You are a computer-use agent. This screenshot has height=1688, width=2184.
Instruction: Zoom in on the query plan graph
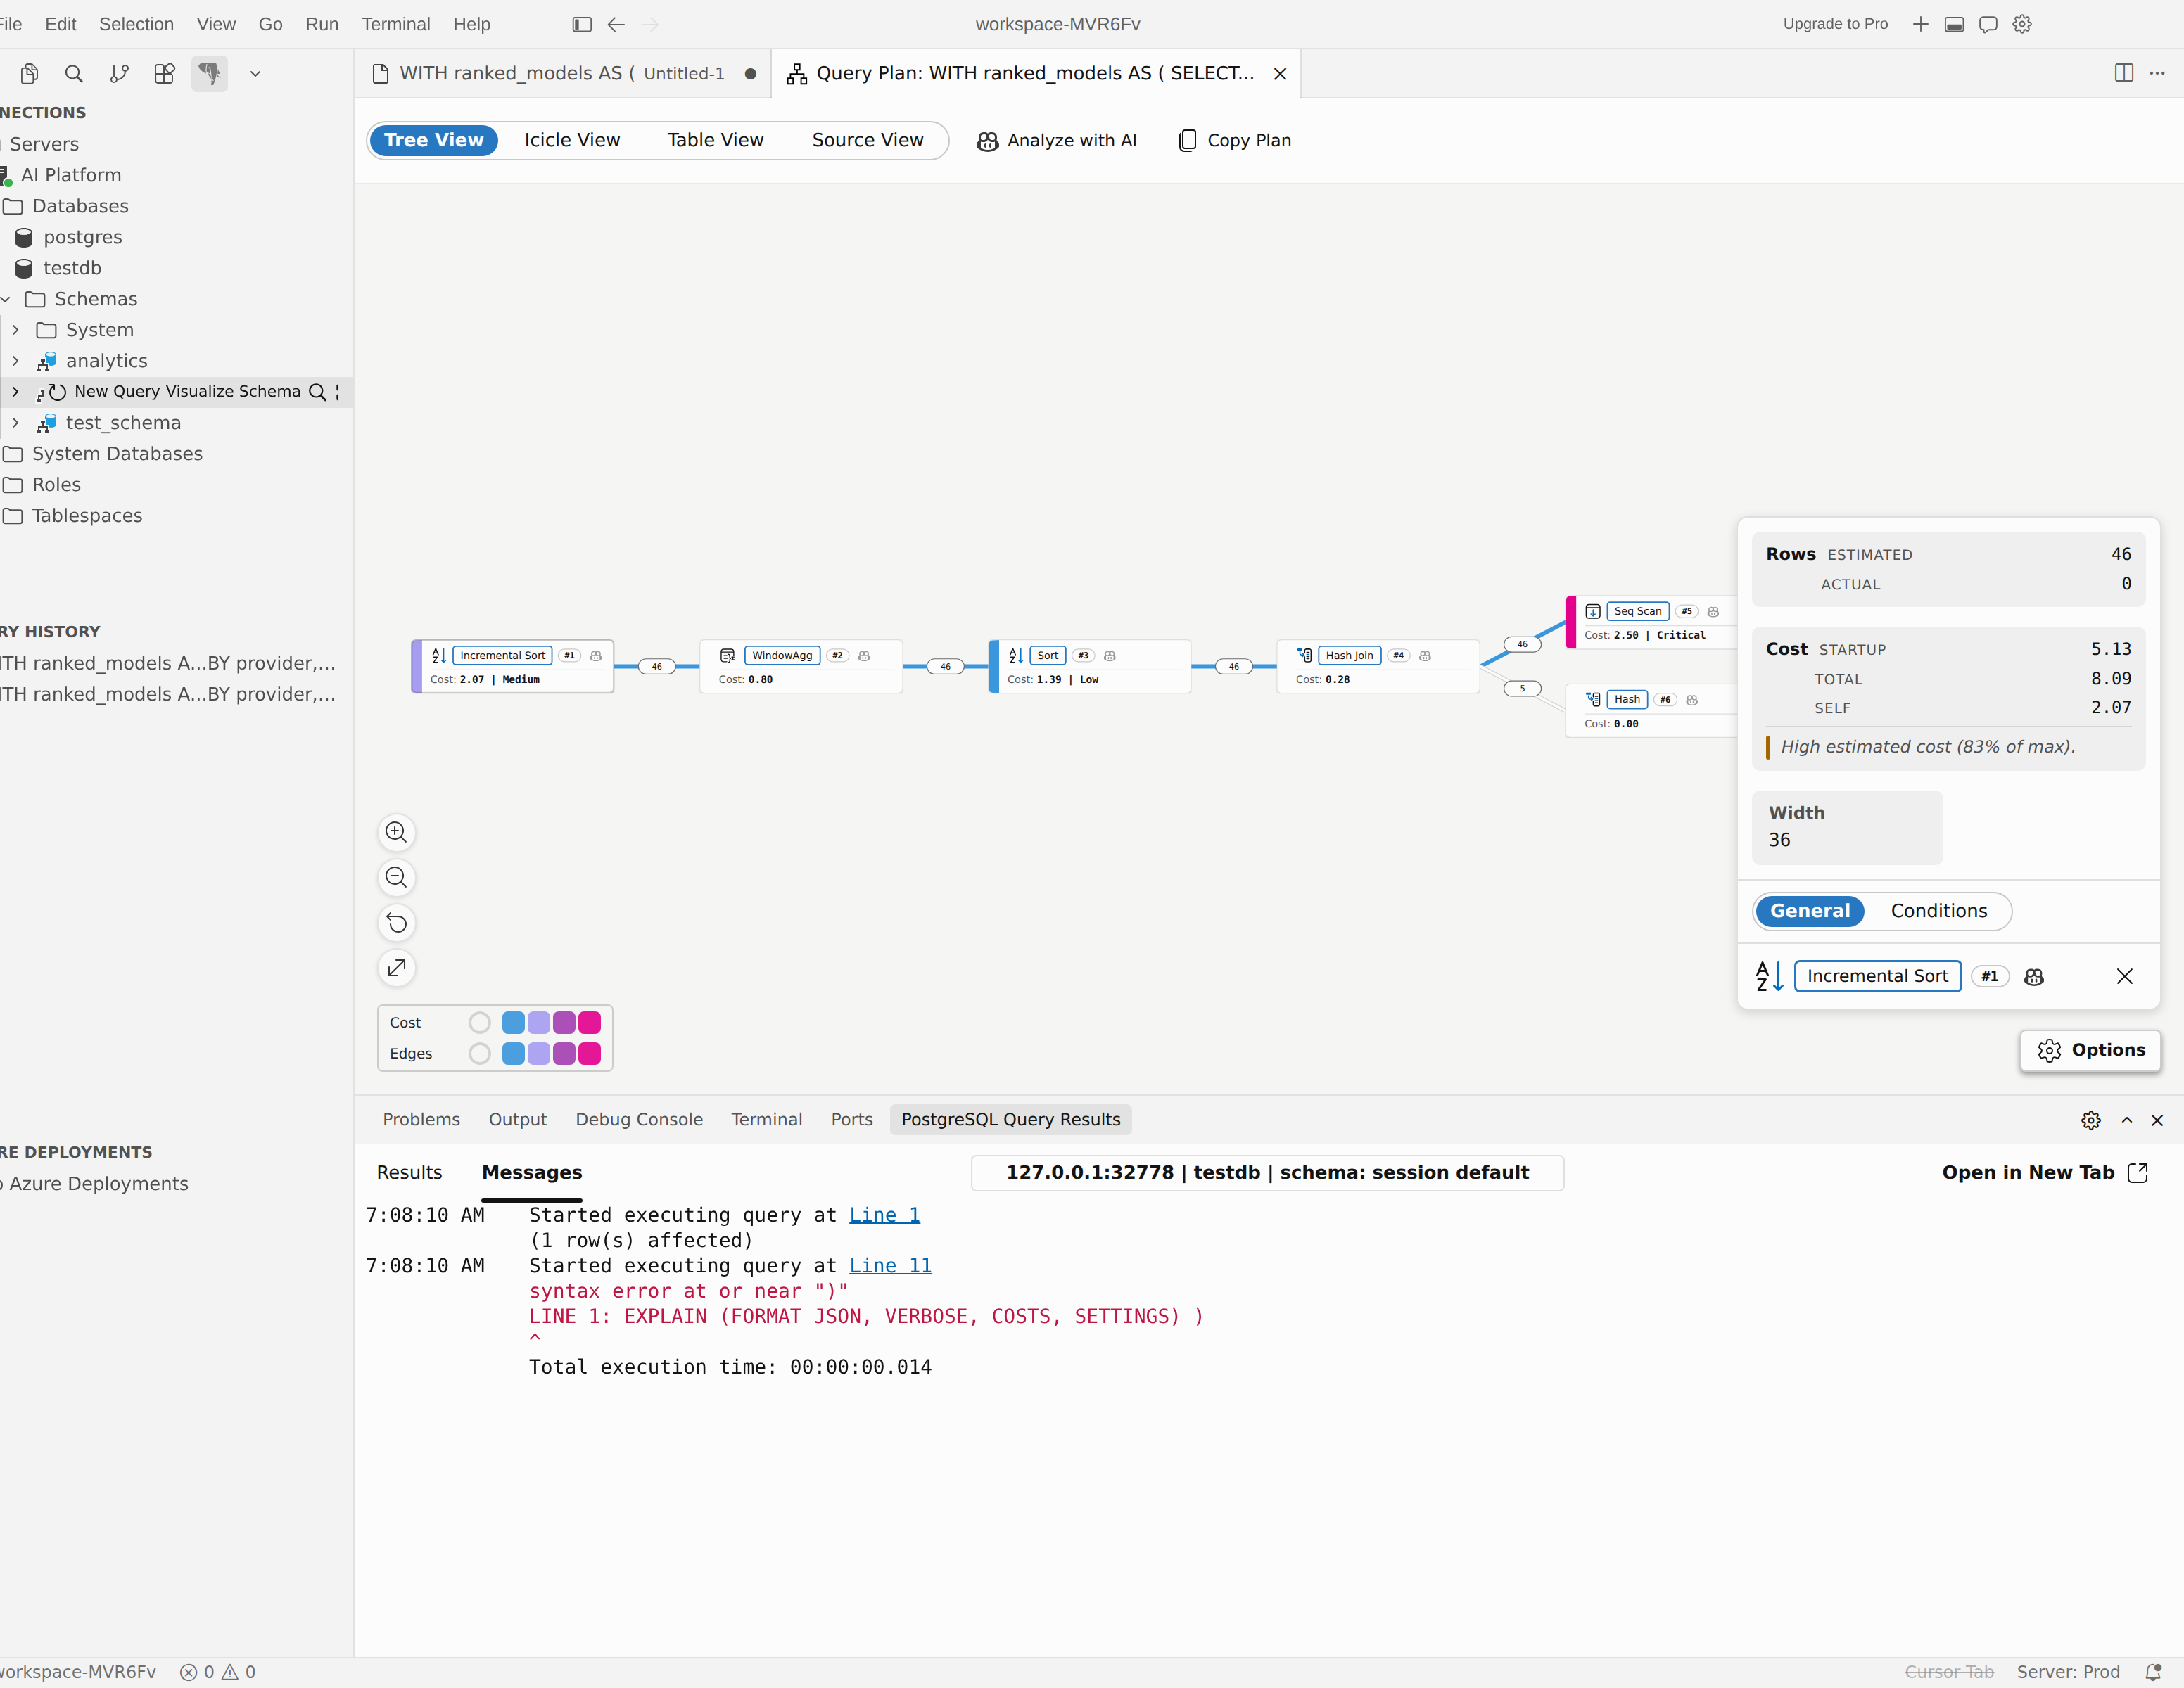coord(397,833)
